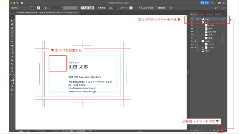The image size is (239, 134).
Task: Click target circle of back layer
Action: [223, 51]
